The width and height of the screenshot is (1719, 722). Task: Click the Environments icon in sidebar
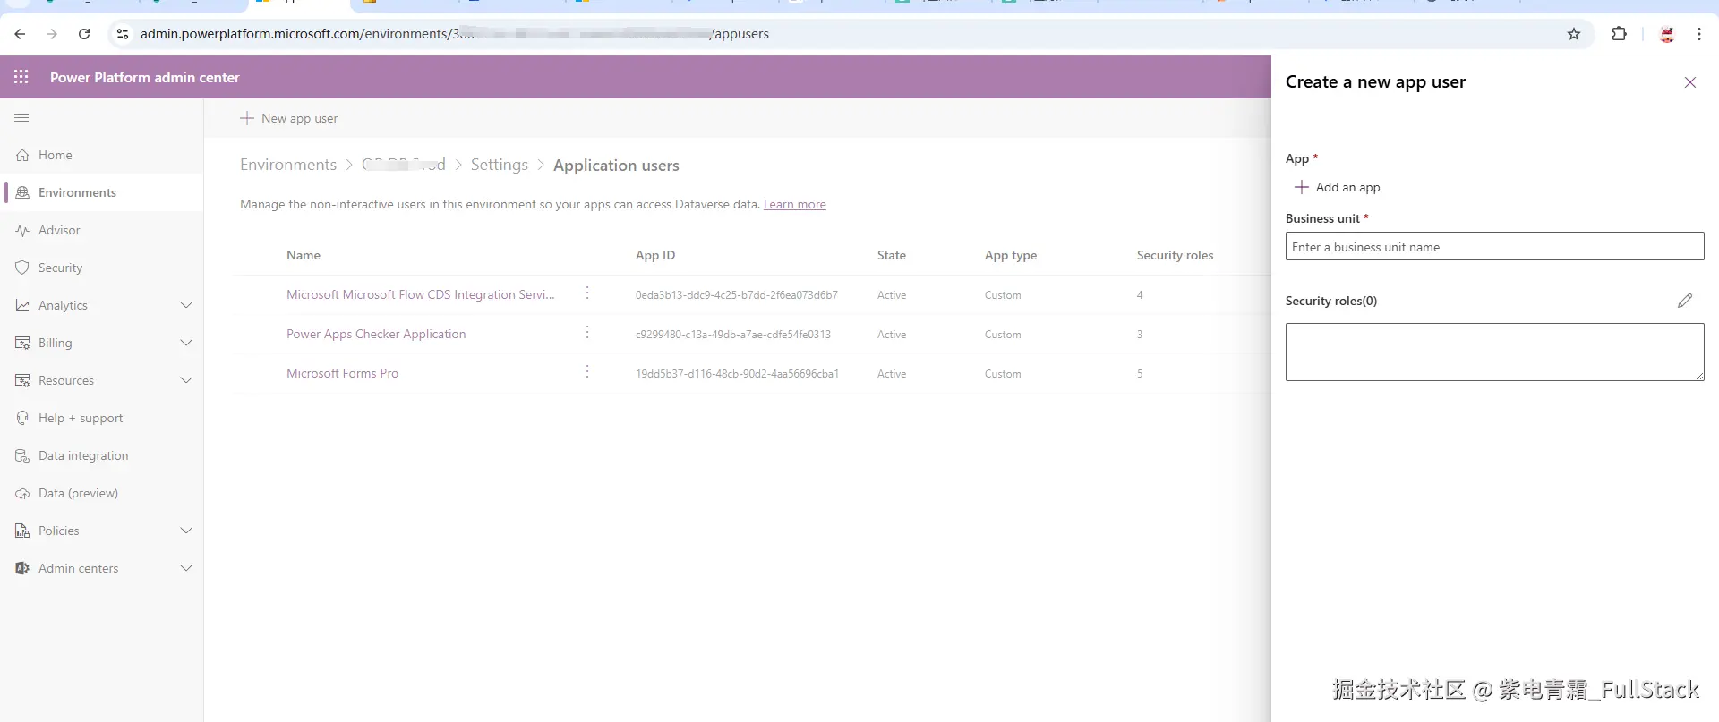point(22,192)
